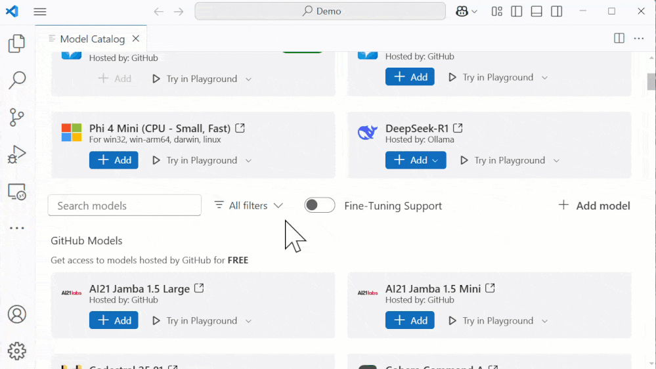Go back with the left arrow
The height and width of the screenshot is (369, 656).
coord(158,11)
